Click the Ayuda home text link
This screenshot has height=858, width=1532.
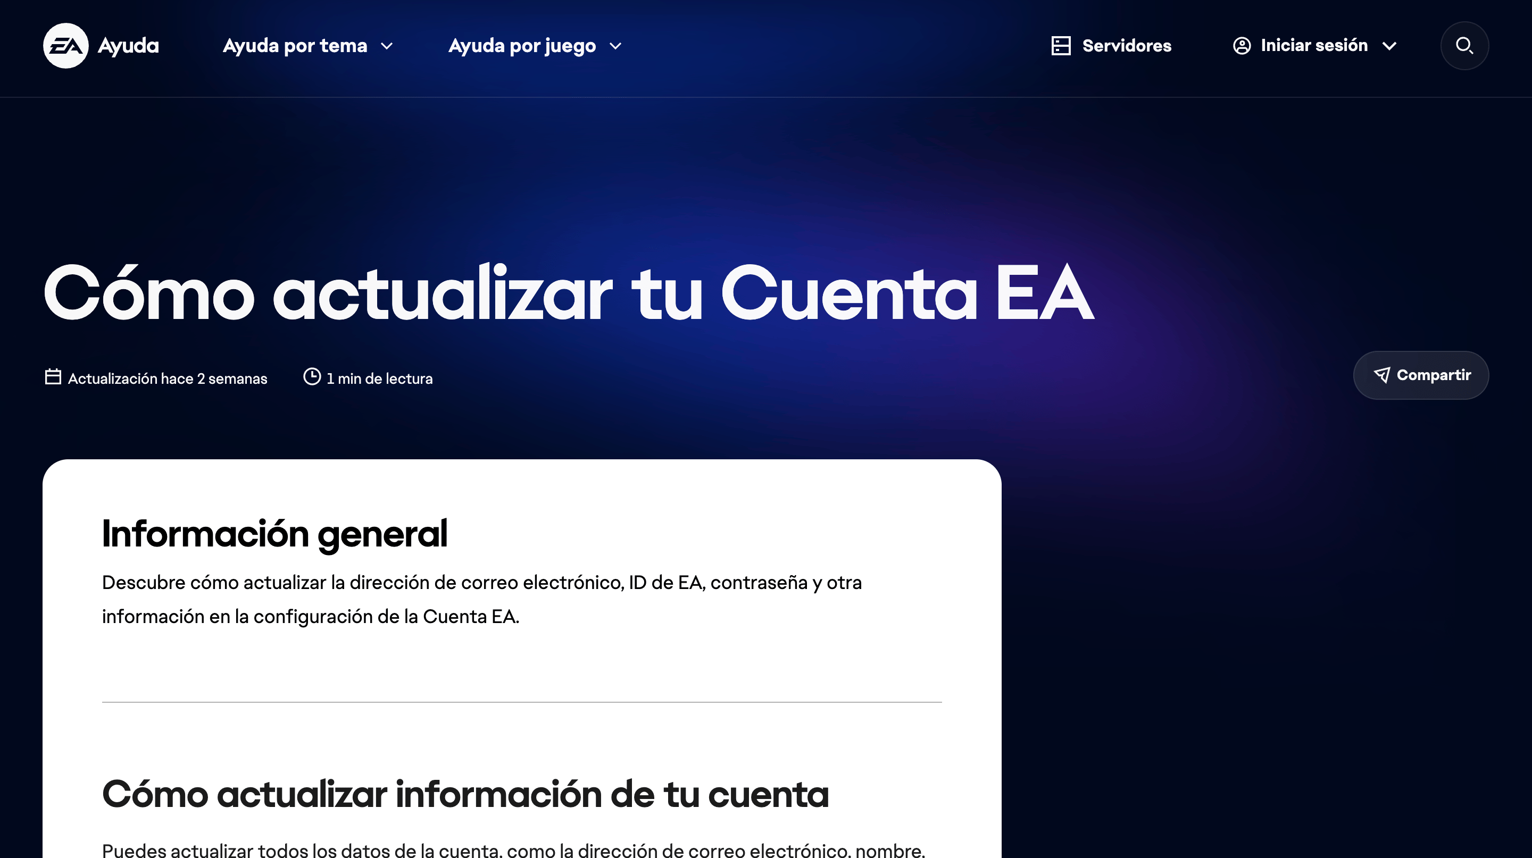pos(128,46)
